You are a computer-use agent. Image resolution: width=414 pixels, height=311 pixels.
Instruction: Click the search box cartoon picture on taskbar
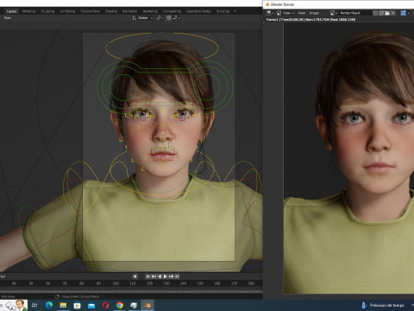14,305
